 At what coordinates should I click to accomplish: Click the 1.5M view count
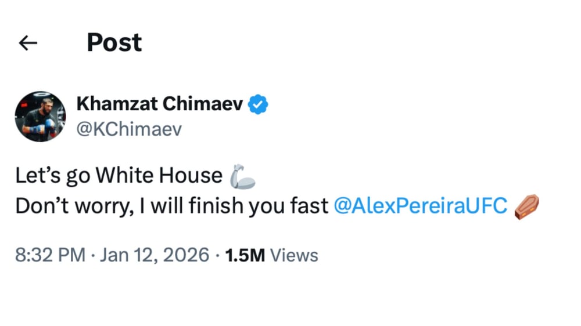[245, 255]
